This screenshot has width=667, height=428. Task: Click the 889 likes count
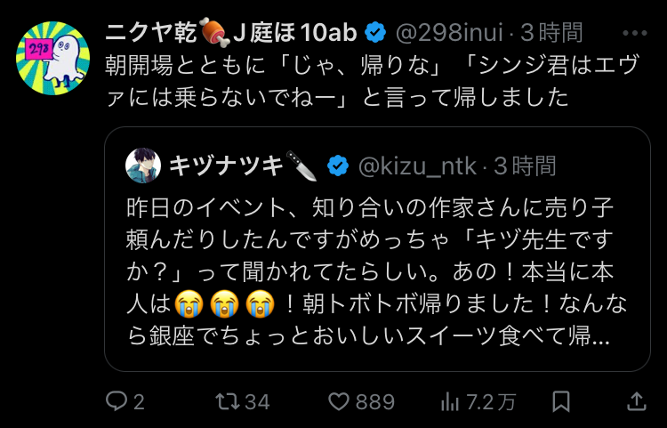375,401
